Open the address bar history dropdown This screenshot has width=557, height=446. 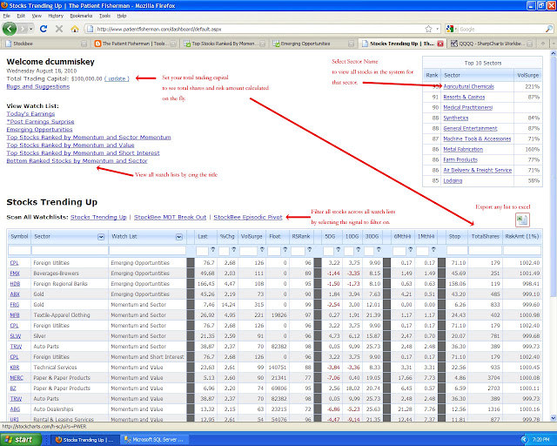tap(437, 29)
